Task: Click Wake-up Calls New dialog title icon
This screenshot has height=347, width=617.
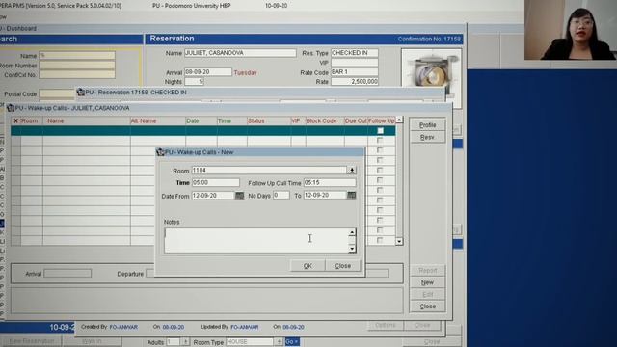Action: click(x=160, y=152)
